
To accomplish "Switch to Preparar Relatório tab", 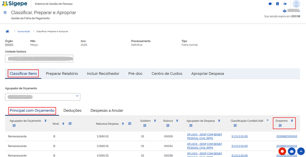I will coord(62,74).
